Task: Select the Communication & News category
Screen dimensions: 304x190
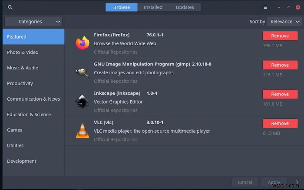Action: point(33,99)
